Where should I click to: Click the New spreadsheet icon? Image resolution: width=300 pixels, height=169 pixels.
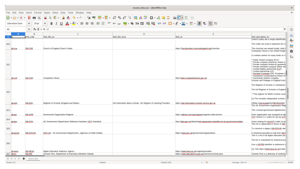click(8, 18)
